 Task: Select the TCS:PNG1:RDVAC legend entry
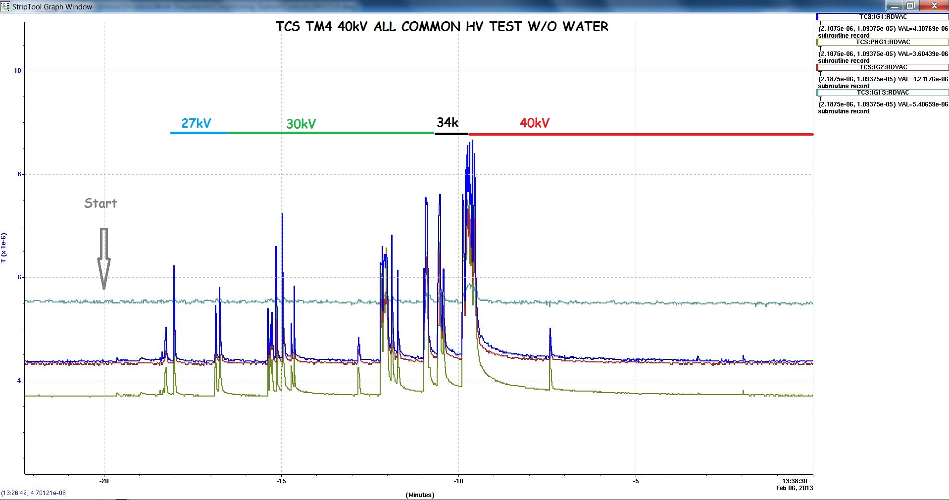(x=883, y=42)
